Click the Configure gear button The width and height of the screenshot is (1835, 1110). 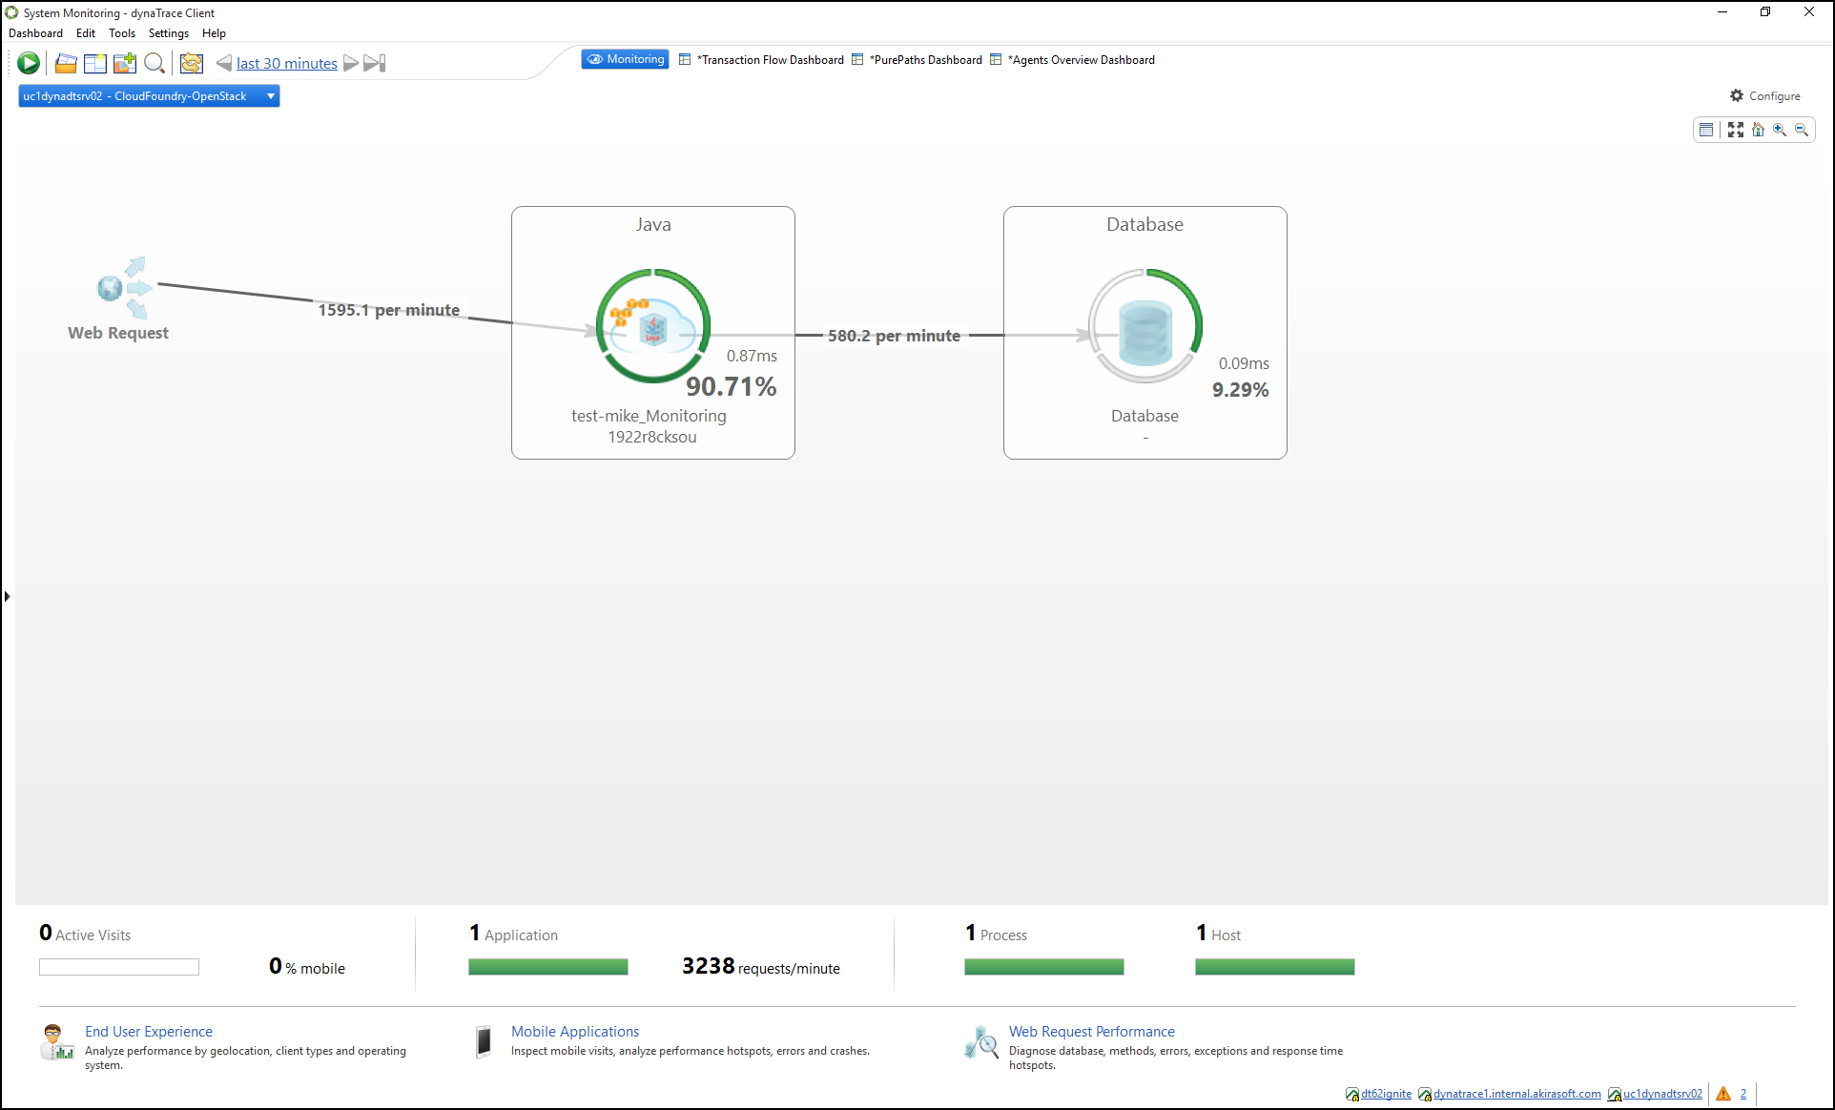pos(1764,95)
